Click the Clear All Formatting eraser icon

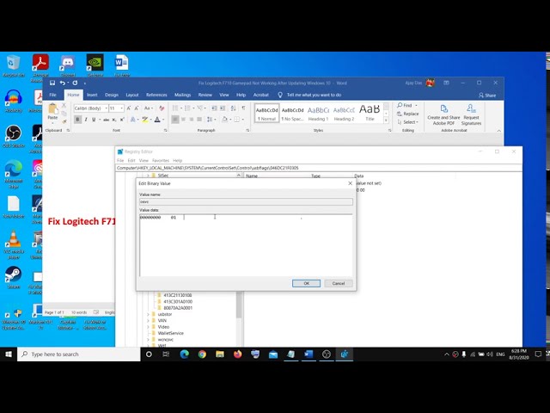click(162, 108)
